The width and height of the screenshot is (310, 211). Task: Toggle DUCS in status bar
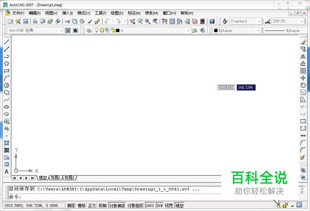pyautogui.click(x=150, y=206)
